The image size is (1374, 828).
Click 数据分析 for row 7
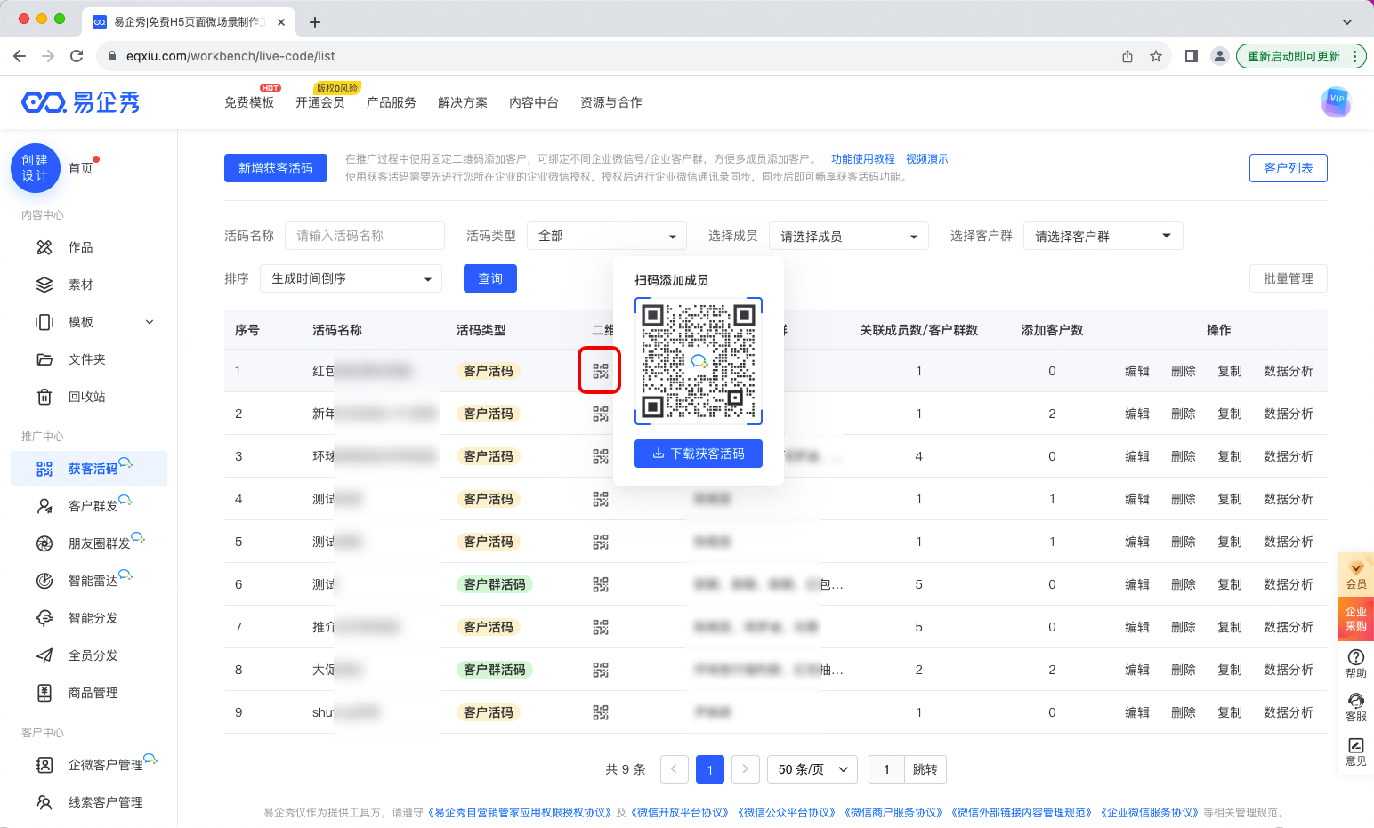1289,627
